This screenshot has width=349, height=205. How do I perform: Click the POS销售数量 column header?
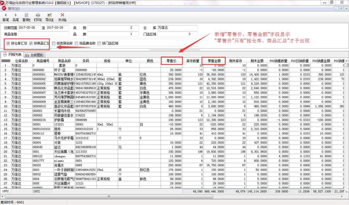click(279, 61)
